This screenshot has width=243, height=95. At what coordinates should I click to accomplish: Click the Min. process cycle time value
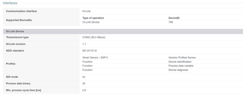pyautogui.click(x=84, y=90)
